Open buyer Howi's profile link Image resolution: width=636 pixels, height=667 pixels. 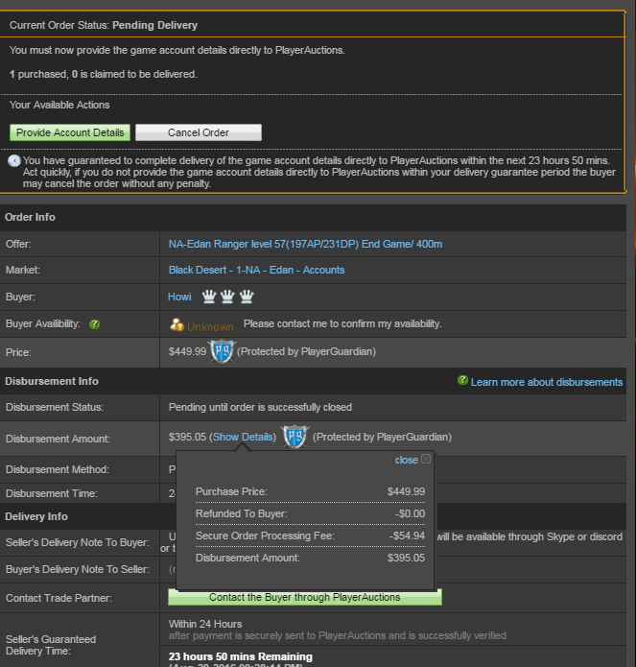[179, 297]
